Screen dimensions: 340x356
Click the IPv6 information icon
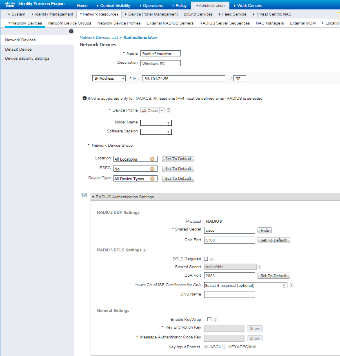tap(84, 98)
